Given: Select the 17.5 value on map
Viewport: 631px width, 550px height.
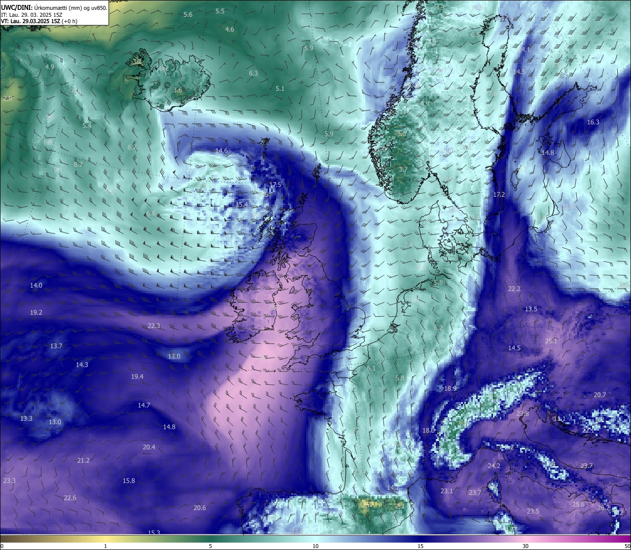Looking at the screenshot, I should point(275,185).
